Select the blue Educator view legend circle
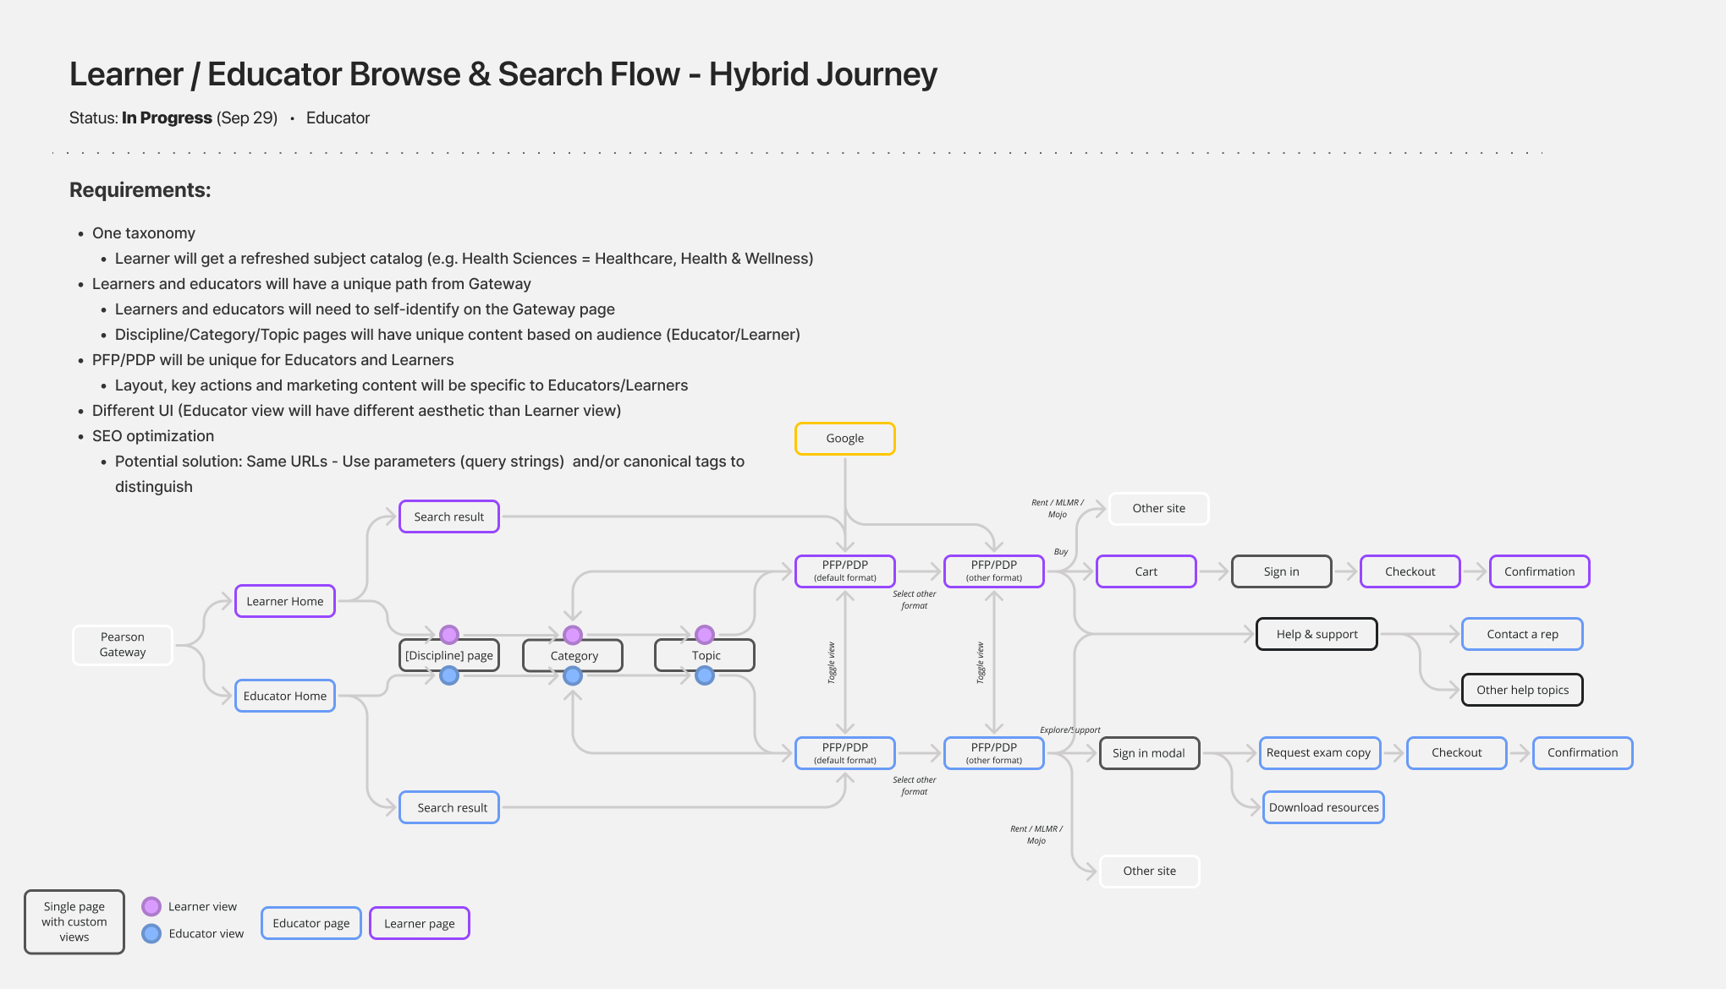Image resolution: width=1726 pixels, height=989 pixels. click(151, 934)
